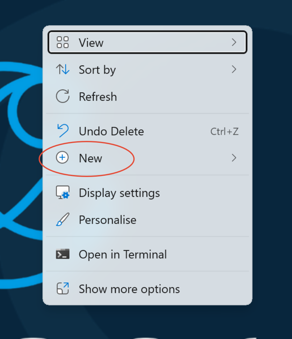Expand the New submenu chevron
The height and width of the screenshot is (339, 292).
click(234, 158)
